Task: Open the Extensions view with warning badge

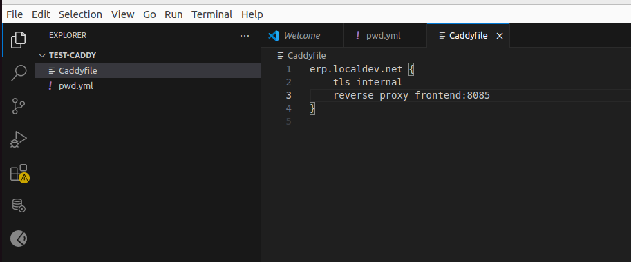Action: click(x=19, y=173)
